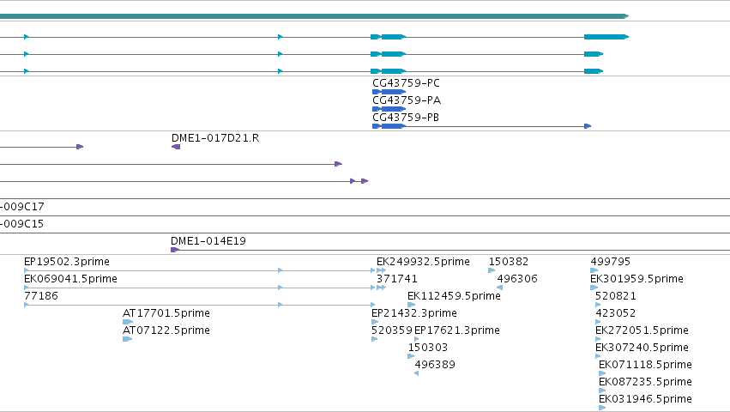Select the EK301959.5prime EST label
The width and height of the screenshot is (730, 412).
(636, 279)
